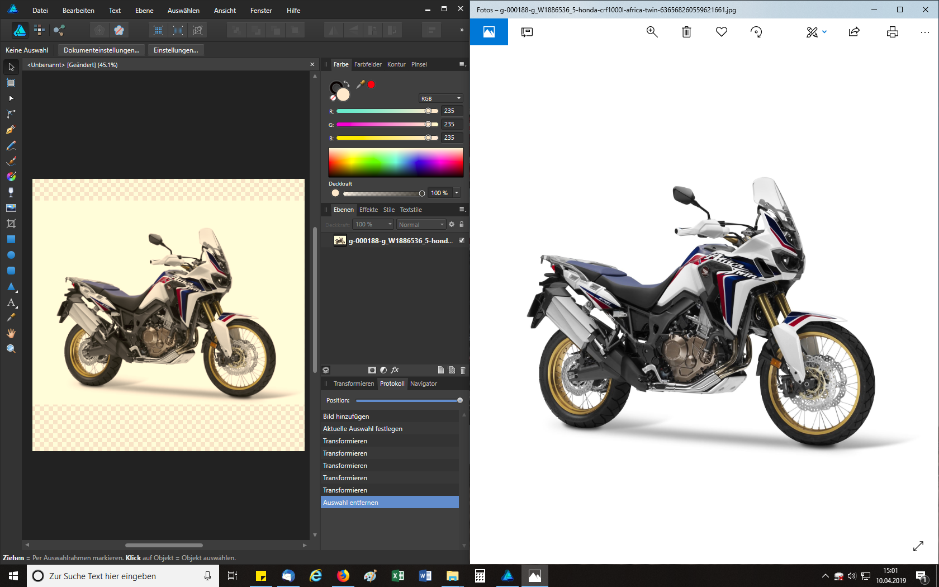
Task: Select the Vector Crop tool
Action: pos(11,224)
